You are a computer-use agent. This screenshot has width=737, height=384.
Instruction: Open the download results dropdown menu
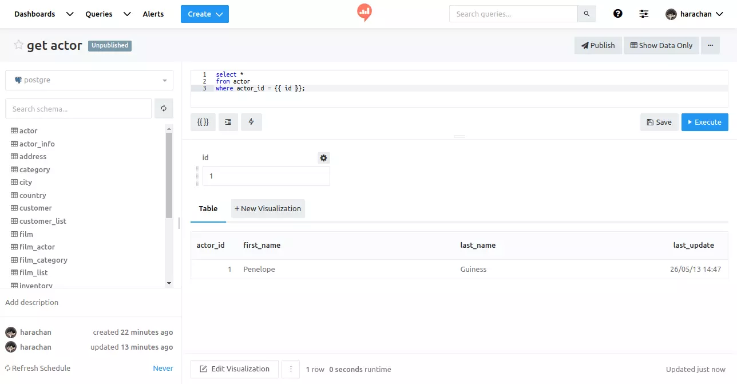pyautogui.click(x=291, y=369)
